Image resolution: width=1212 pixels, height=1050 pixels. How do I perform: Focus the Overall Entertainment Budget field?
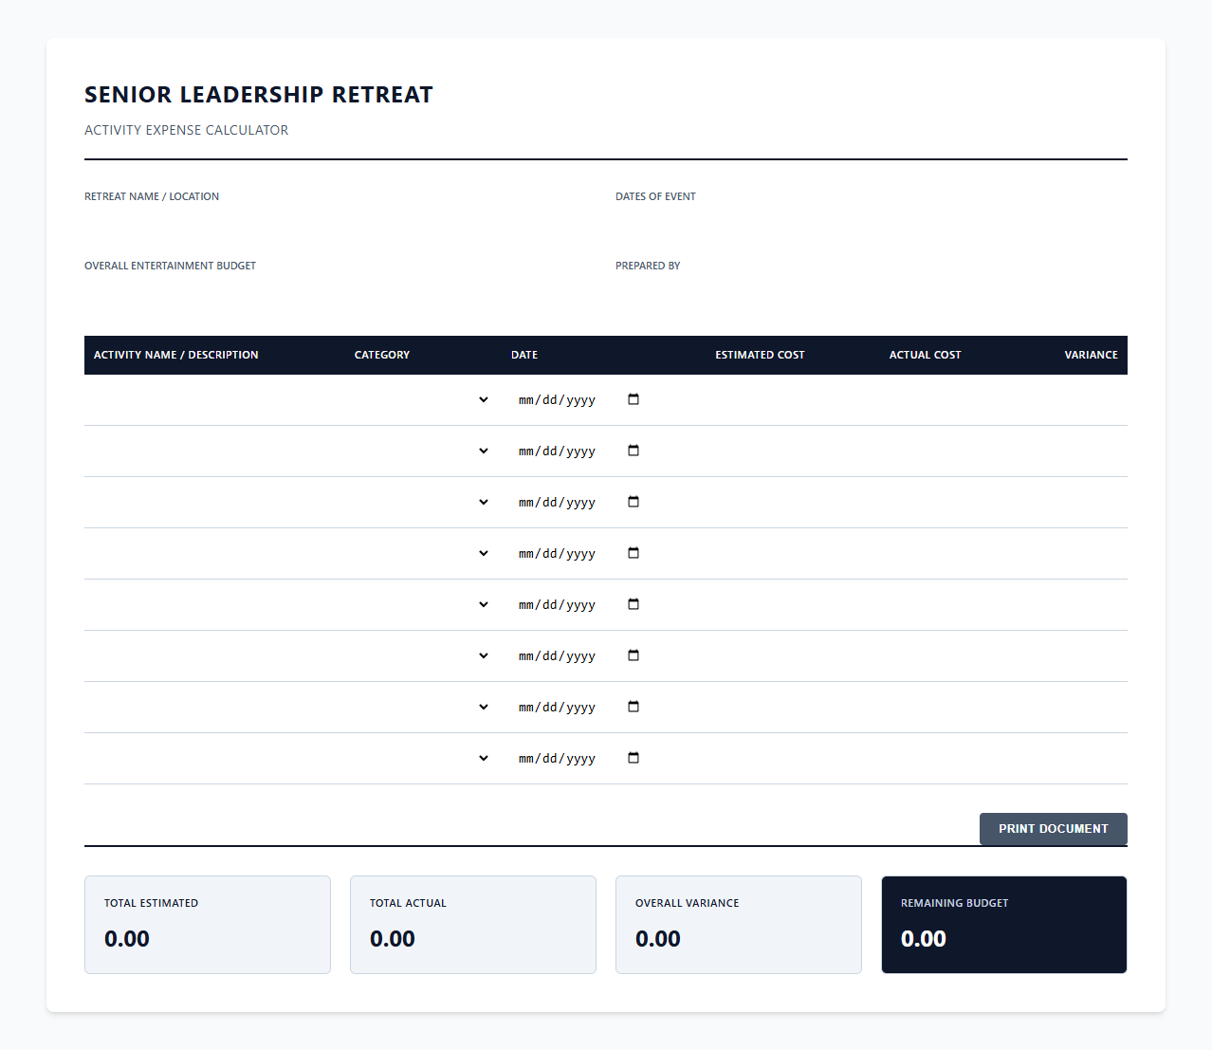(340, 292)
